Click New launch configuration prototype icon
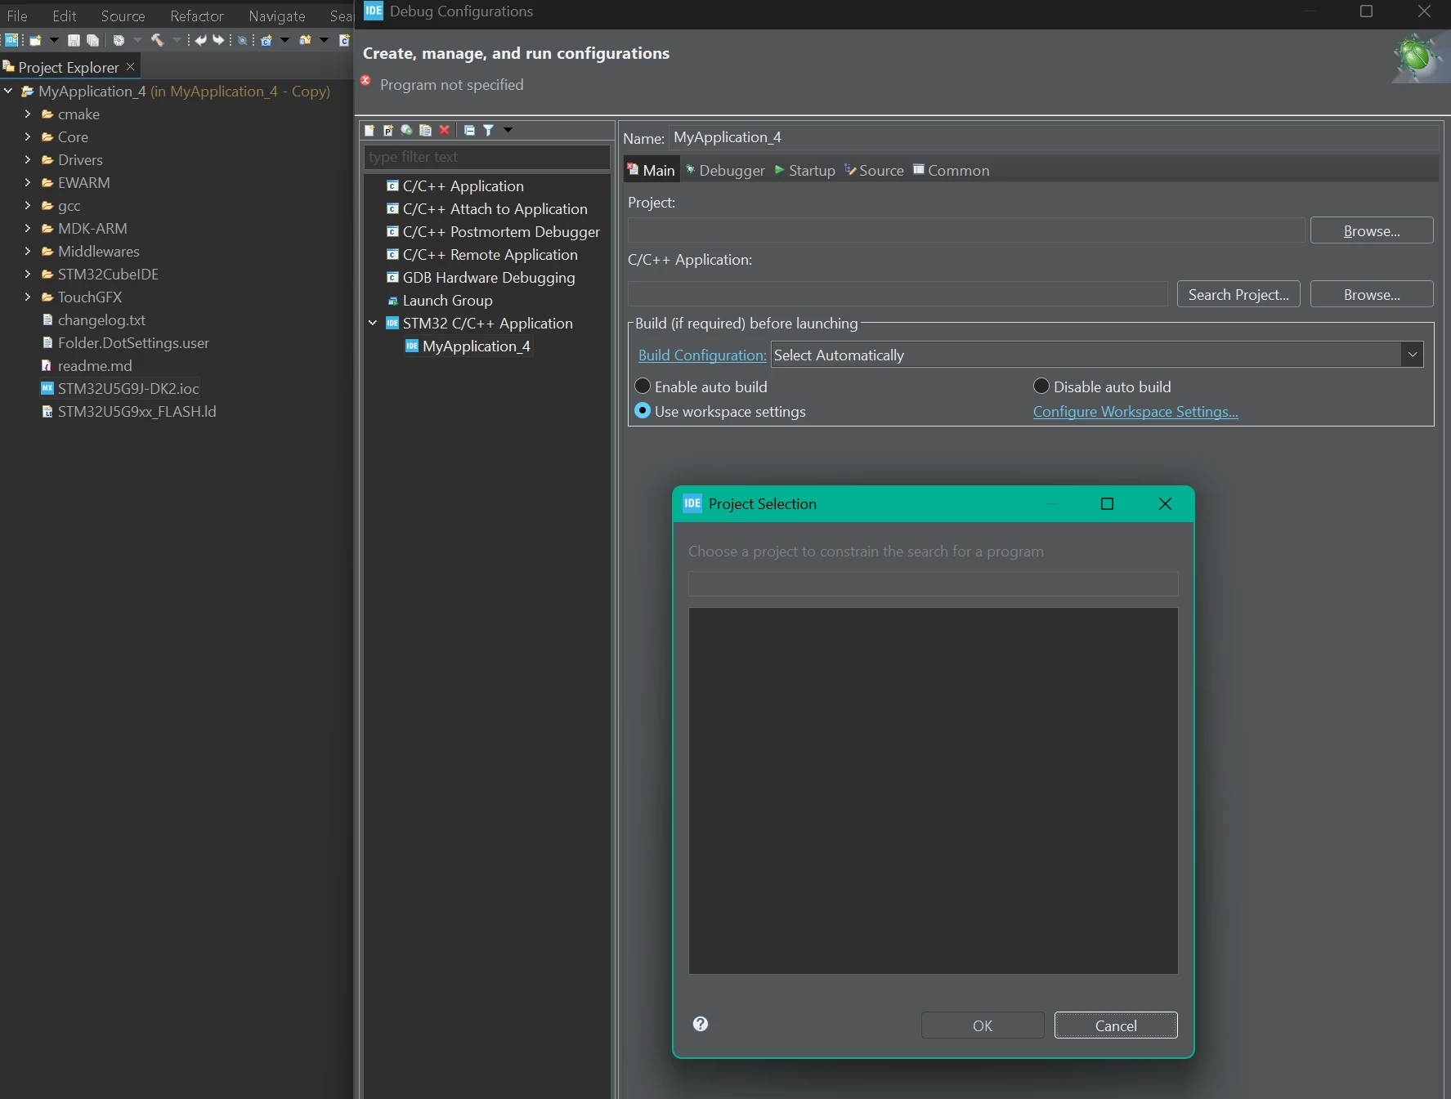The height and width of the screenshot is (1099, 1451). (388, 130)
